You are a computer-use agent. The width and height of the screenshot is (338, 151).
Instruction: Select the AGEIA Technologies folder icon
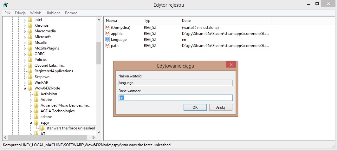pyautogui.click(x=36, y=111)
